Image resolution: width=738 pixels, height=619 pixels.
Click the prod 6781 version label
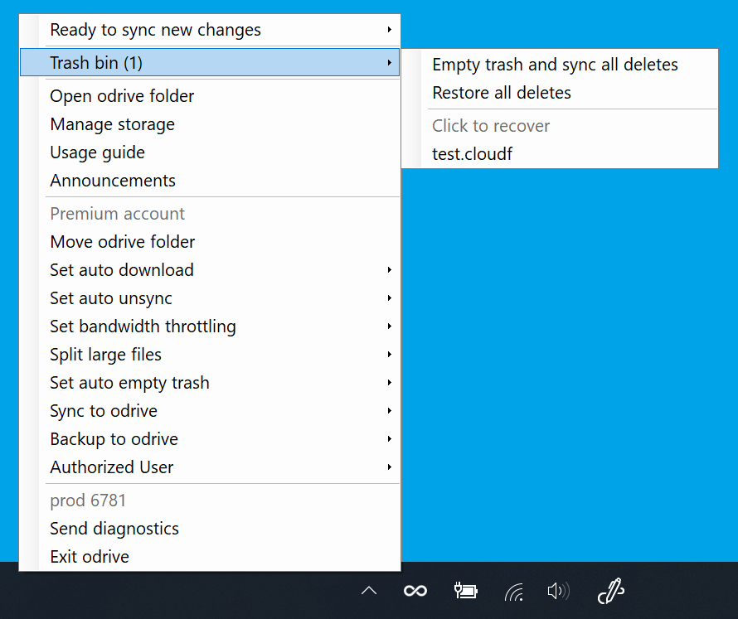88,501
